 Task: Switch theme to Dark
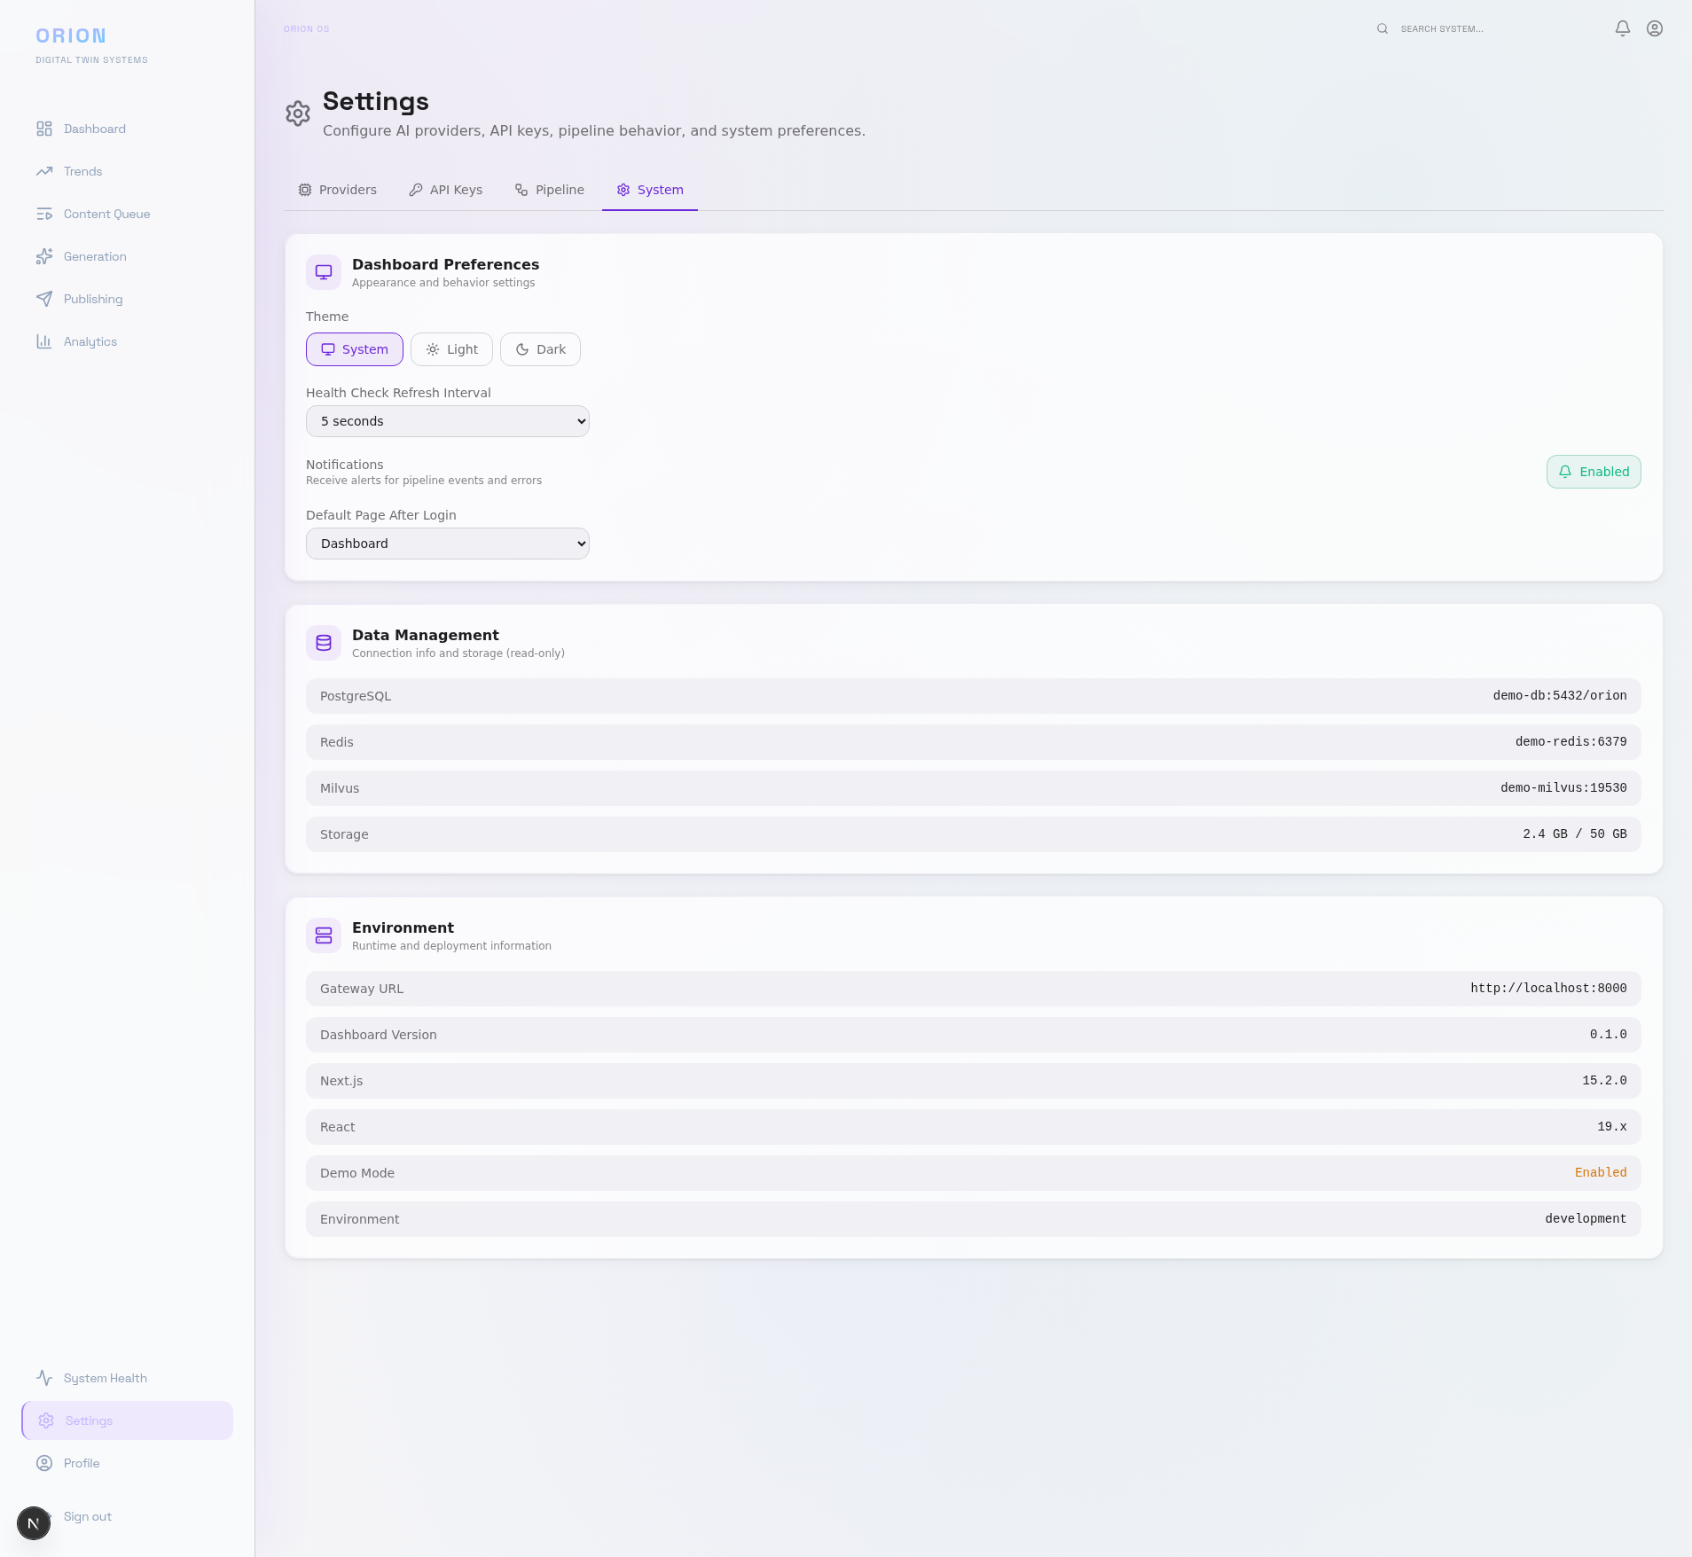coord(540,349)
